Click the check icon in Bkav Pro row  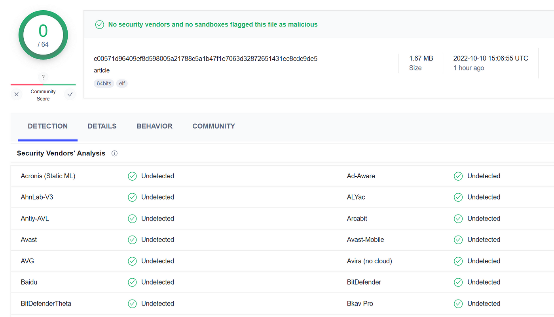[x=458, y=304]
